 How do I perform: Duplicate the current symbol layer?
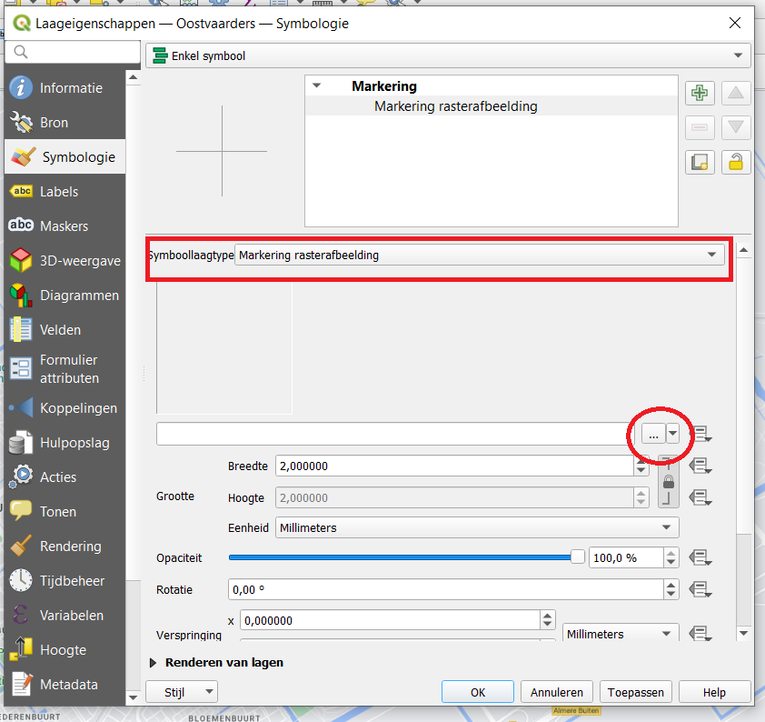[700, 163]
